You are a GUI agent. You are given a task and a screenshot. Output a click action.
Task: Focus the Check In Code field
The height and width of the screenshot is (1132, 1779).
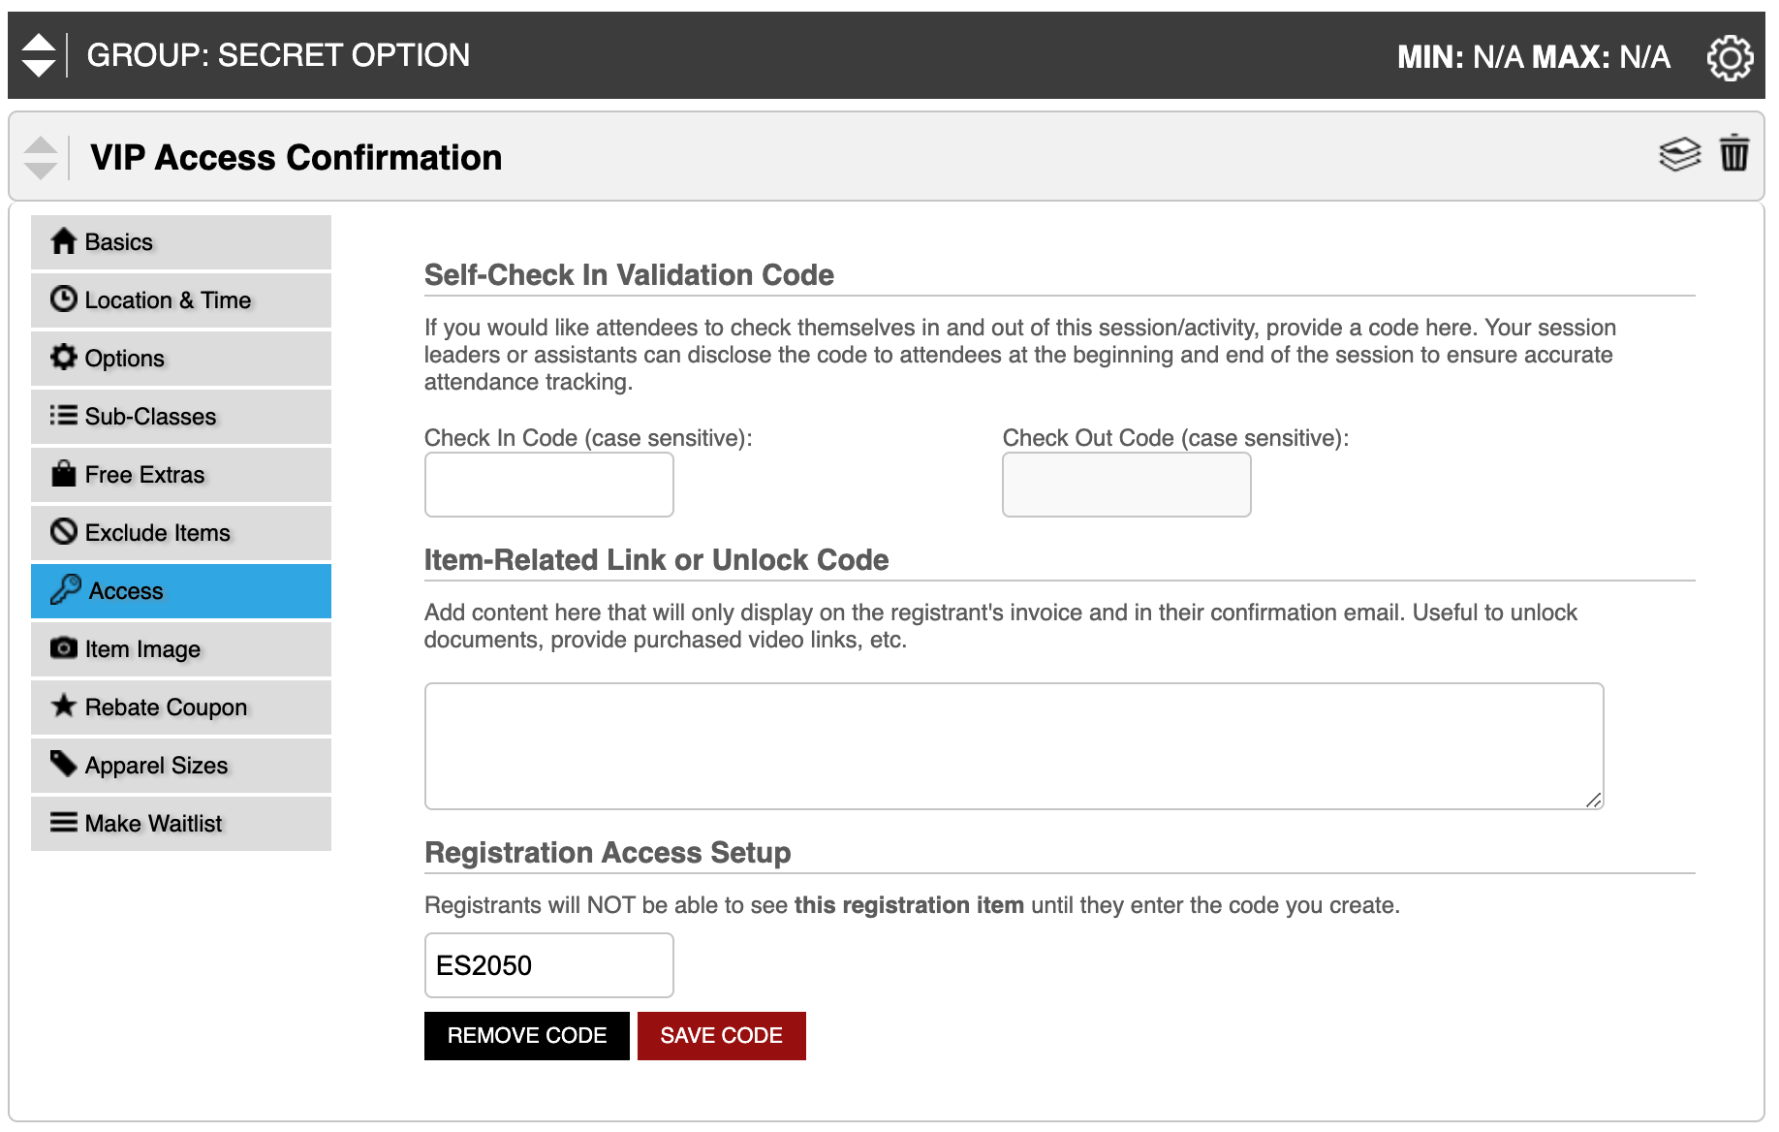549,485
